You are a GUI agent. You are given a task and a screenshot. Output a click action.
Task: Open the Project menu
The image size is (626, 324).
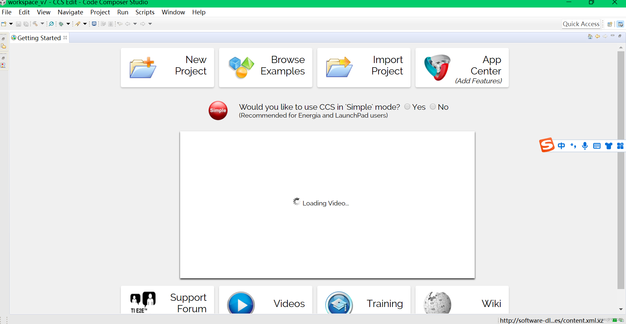point(100,12)
